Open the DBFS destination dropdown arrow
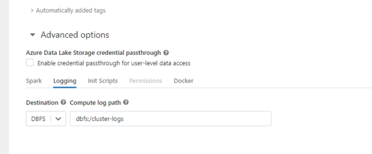This screenshot has height=154, width=372. (x=58, y=119)
